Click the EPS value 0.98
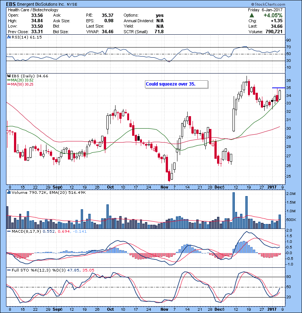 click(109, 21)
